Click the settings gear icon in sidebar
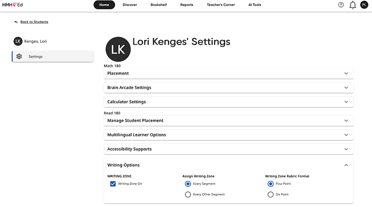 (x=19, y=57)
